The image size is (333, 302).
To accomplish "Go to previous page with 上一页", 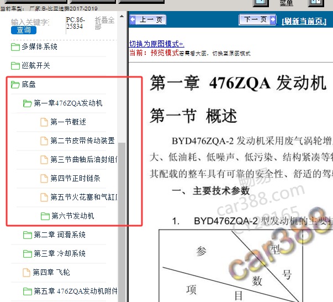I will pos(148,20).
